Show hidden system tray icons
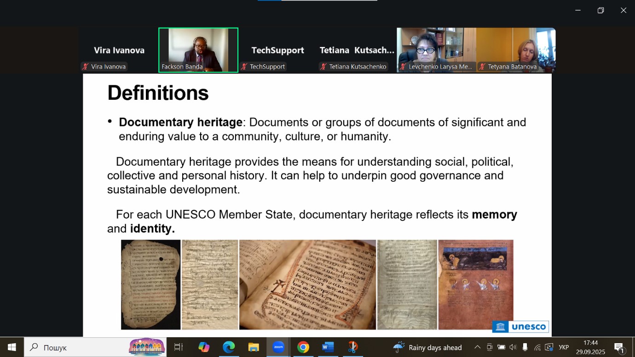635x357 pixels. [x=478, y=347]
